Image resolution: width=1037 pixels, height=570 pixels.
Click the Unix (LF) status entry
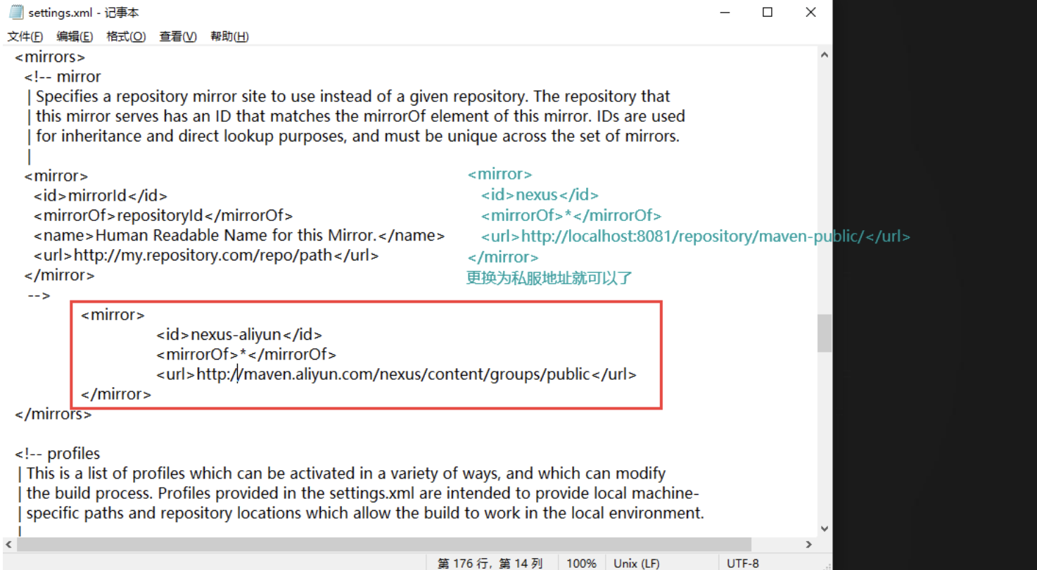[636, 563]
